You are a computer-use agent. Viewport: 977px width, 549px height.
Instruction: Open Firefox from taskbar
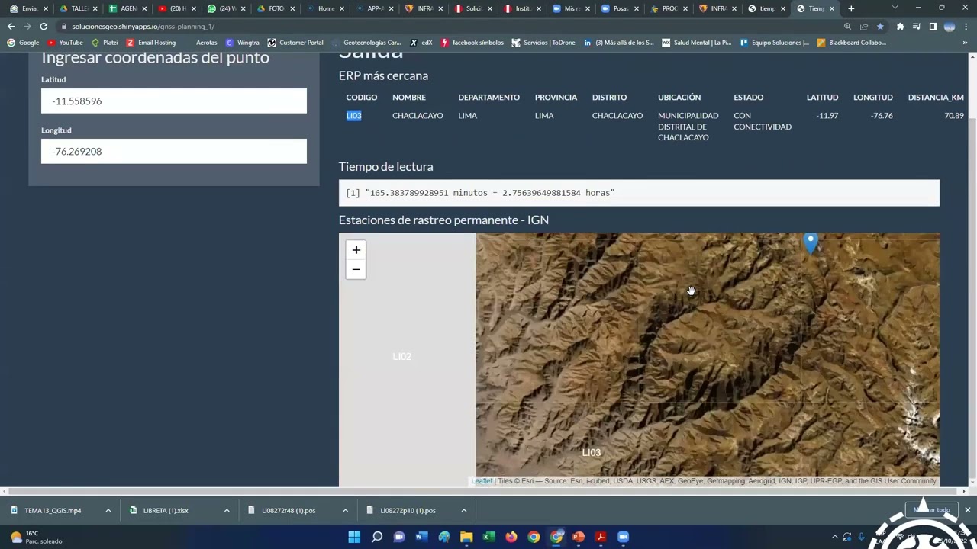pos(511,537)
